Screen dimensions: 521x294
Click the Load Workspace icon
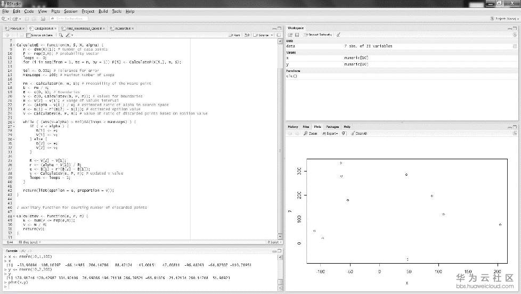[x=290, y=35]
